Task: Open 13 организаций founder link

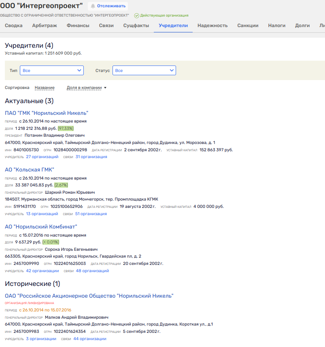Action: [42, 214]
